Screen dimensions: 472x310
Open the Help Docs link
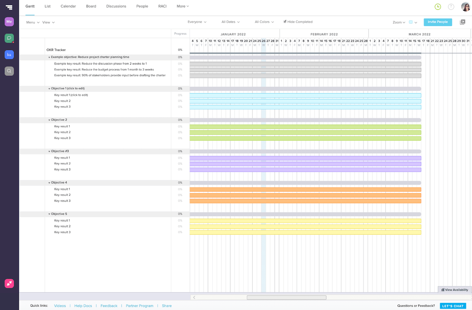click(83, 306)
